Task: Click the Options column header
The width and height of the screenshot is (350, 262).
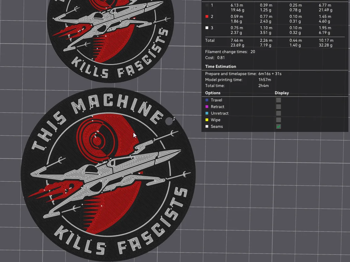Action: click(213, 93)
